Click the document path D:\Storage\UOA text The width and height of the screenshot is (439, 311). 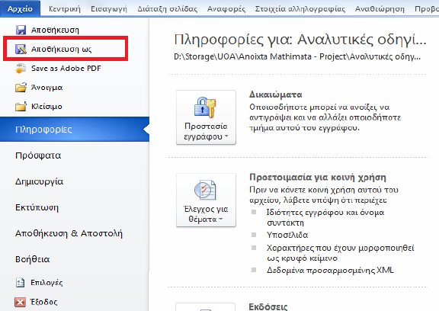click(297, 57)
